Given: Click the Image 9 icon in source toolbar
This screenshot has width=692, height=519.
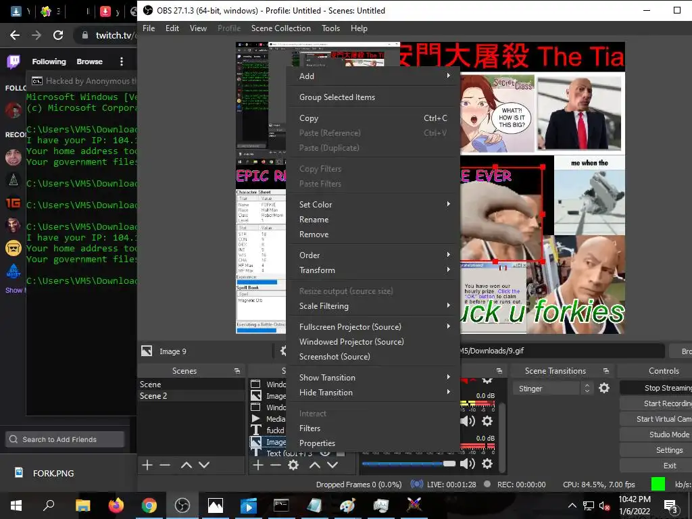Looking at the screenshot, I should 147,351.
